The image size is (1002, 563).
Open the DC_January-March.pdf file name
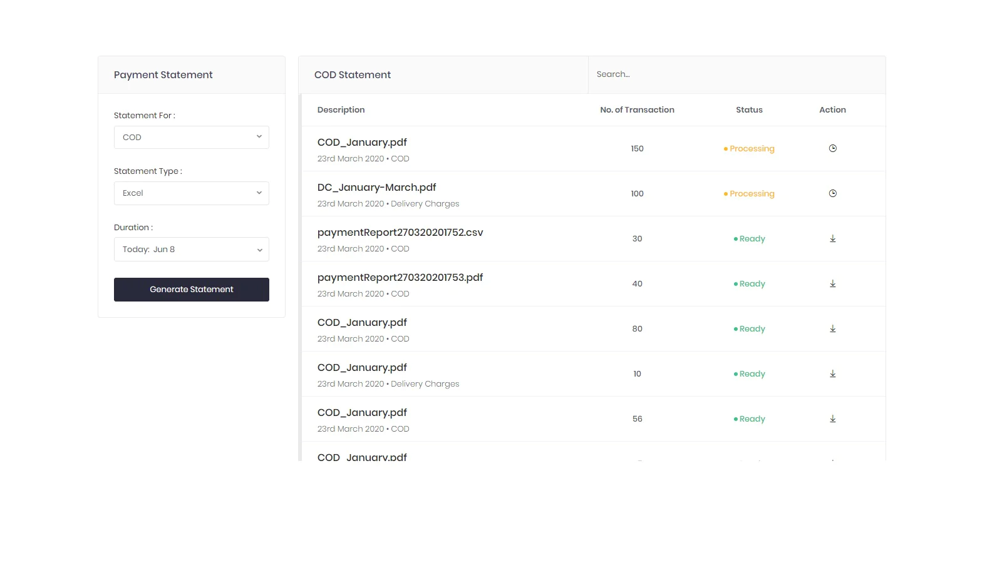click(376, 187)
